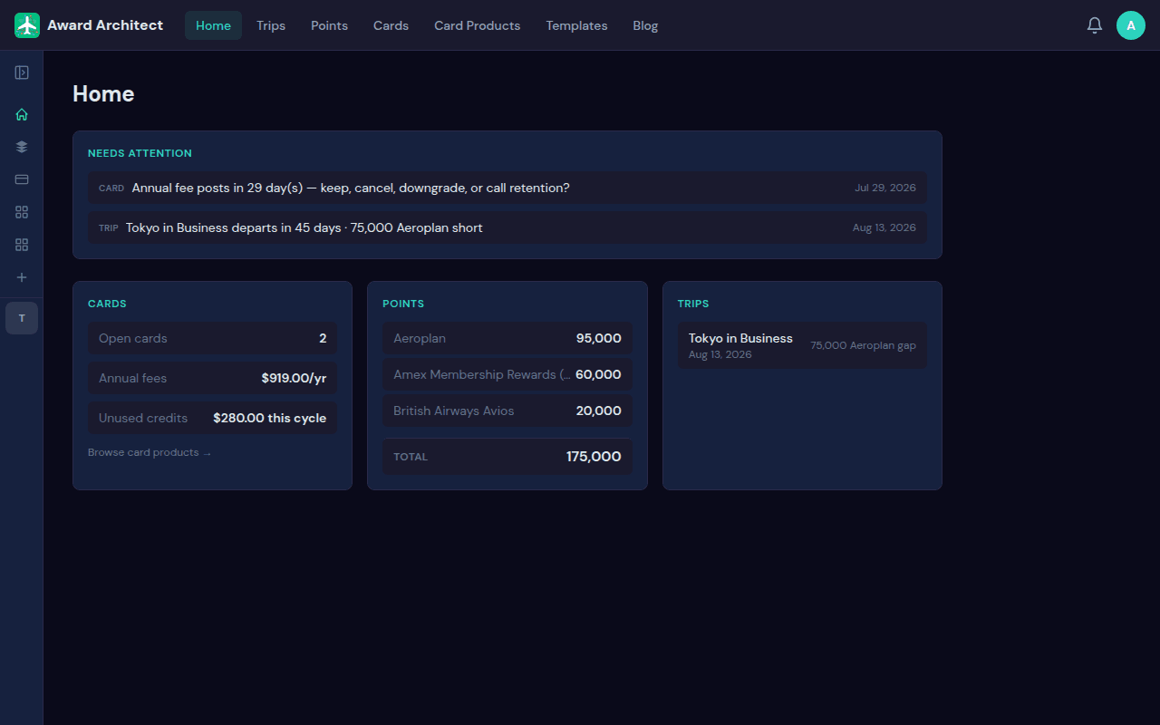The height and width of the screenshot is (725, 1160).
Task: Open the Templates nav tab
Action: point(576,25)
